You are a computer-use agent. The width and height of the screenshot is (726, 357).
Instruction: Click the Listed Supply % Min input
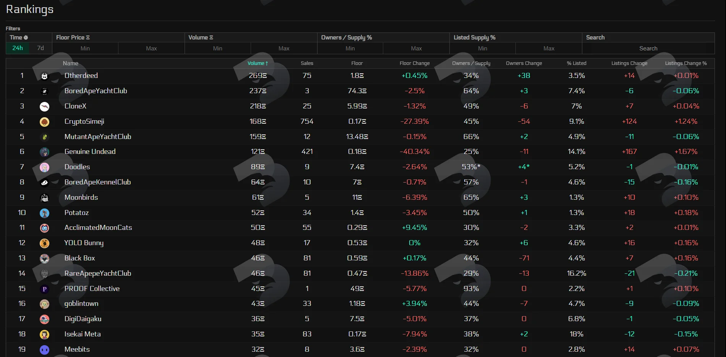coord(483,48)
